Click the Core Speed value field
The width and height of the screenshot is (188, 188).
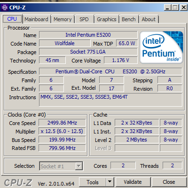(62, 123)
